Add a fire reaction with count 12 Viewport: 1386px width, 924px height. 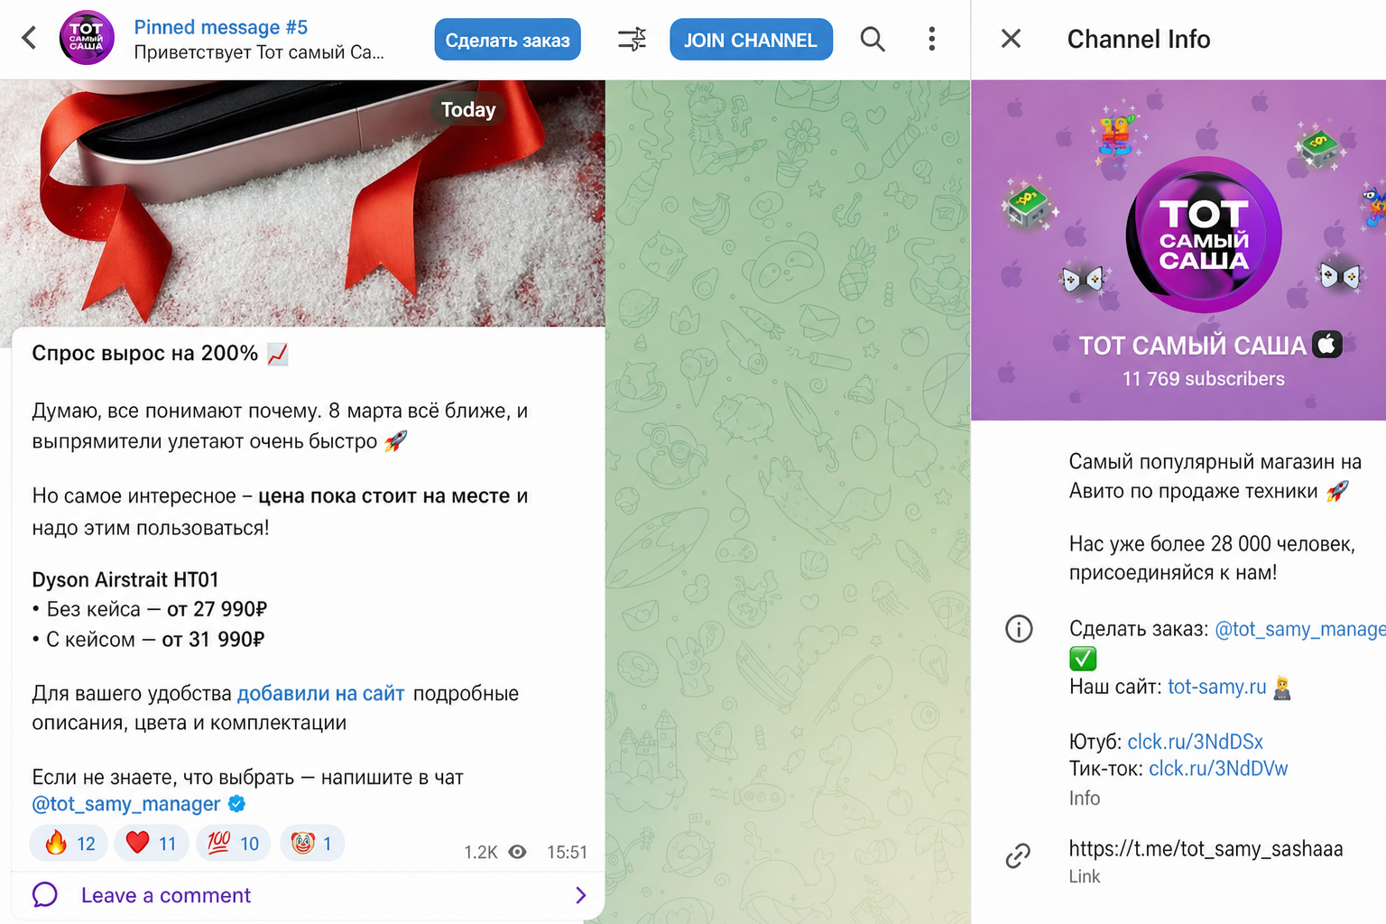pos(69,844)
